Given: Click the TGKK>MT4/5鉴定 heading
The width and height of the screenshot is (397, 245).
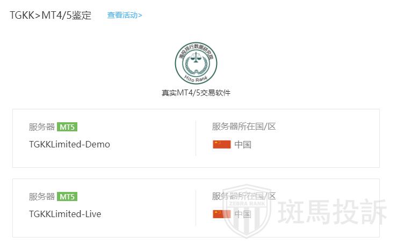Looking at the screenshot, I should coord(50,15).
